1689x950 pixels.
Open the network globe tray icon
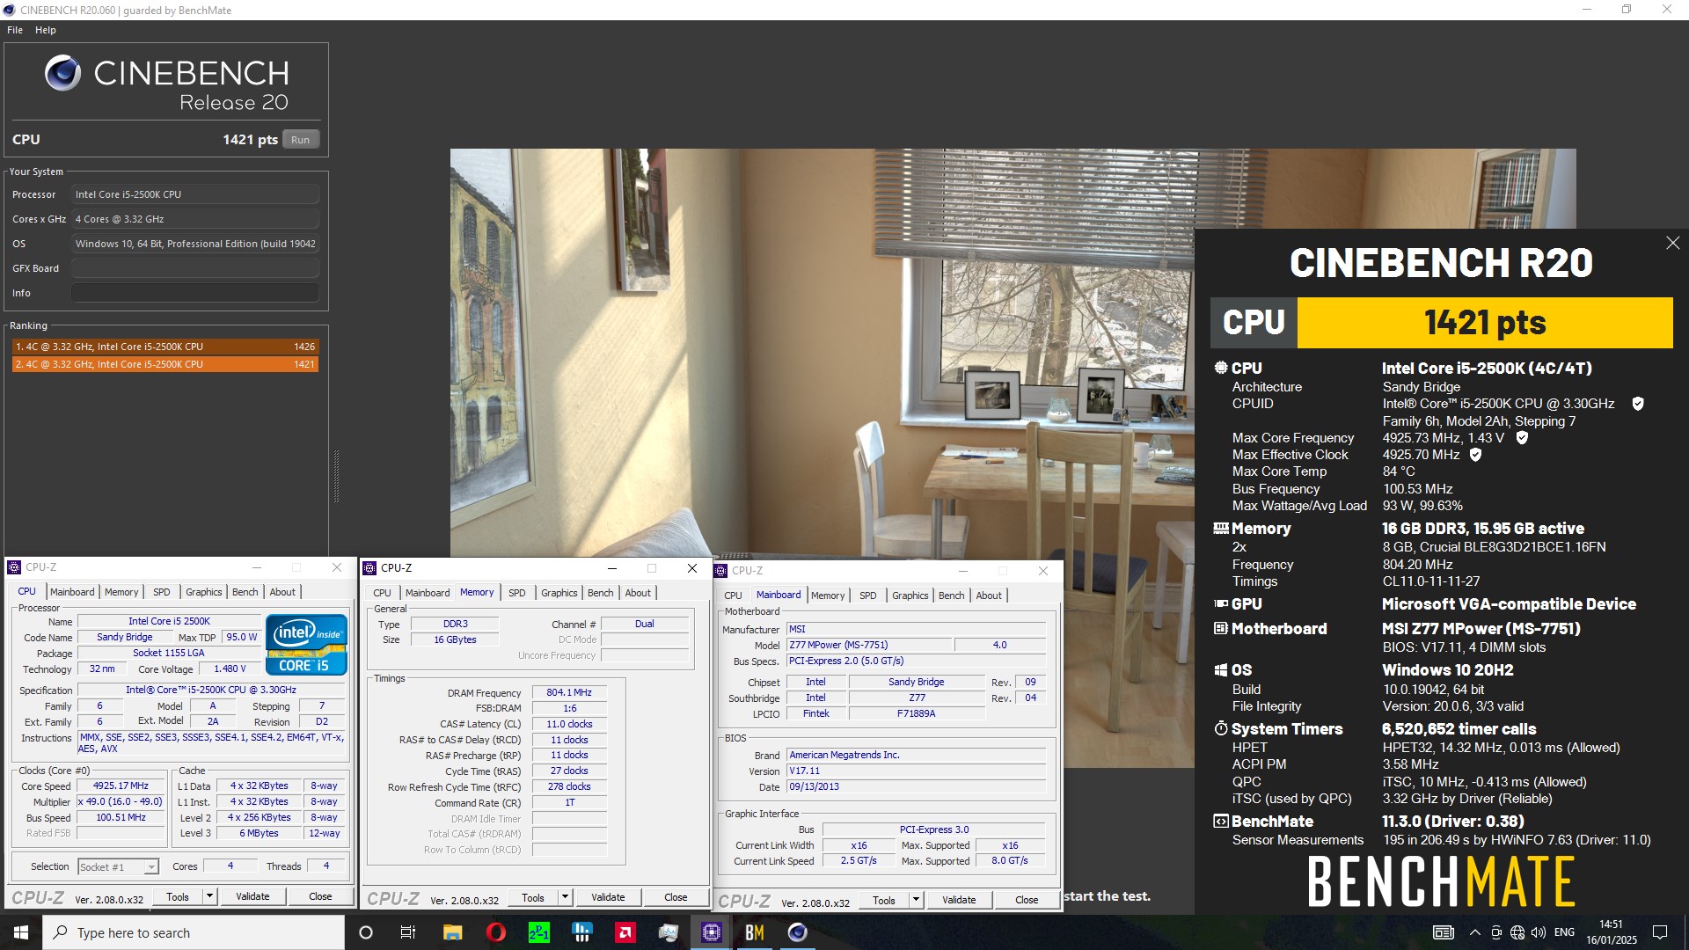(x=1517, y=932)
